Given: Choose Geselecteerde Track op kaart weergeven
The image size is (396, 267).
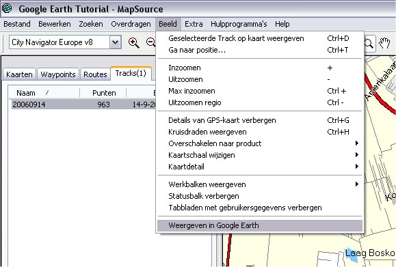Looking at the screenshot, I should (260, 38).
